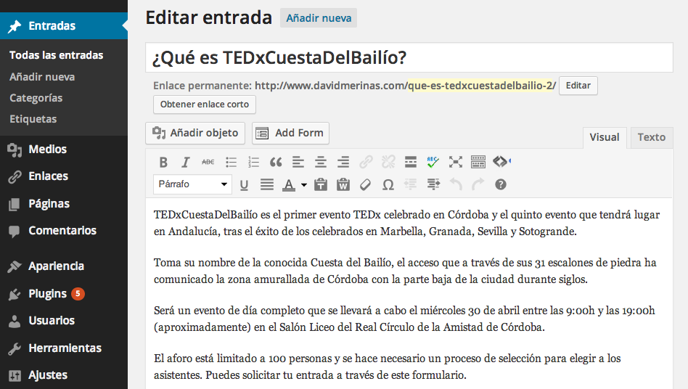Click paragraph starting 'El aforo está limitado'

click(x=387, y=367)
